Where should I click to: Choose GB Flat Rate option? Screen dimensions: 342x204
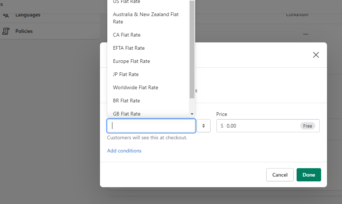pos(127,114)
